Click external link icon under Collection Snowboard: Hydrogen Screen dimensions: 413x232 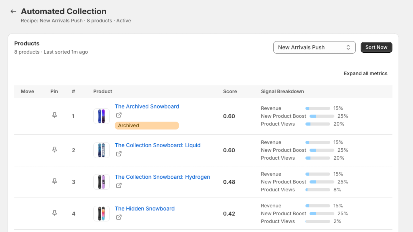119,186
